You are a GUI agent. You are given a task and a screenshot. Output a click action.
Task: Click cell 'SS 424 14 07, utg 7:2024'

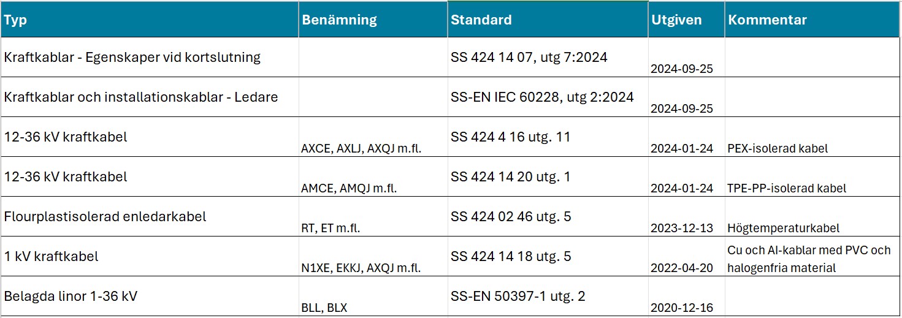coord(548,58)
